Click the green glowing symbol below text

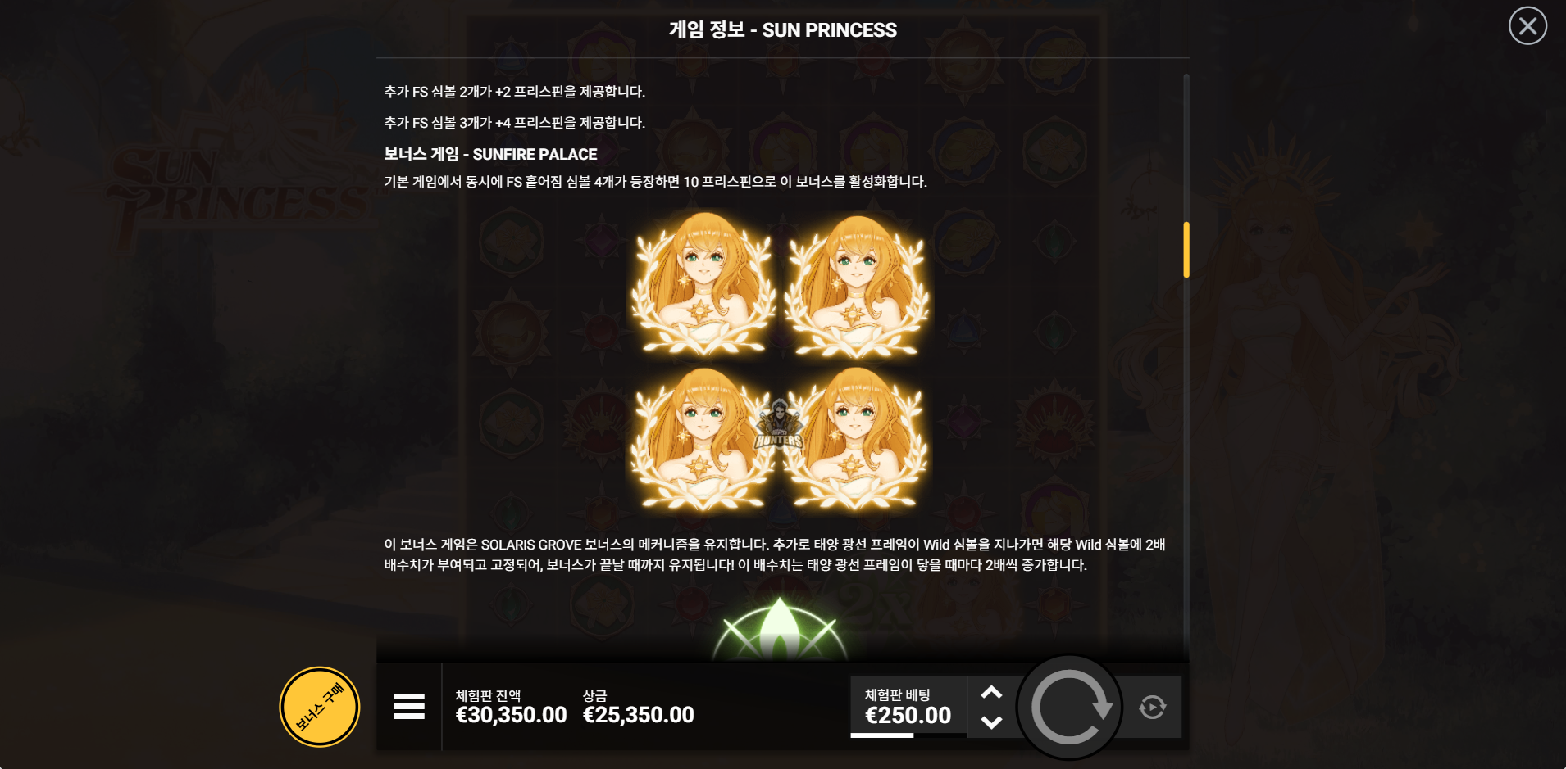[x=780, y=629]
